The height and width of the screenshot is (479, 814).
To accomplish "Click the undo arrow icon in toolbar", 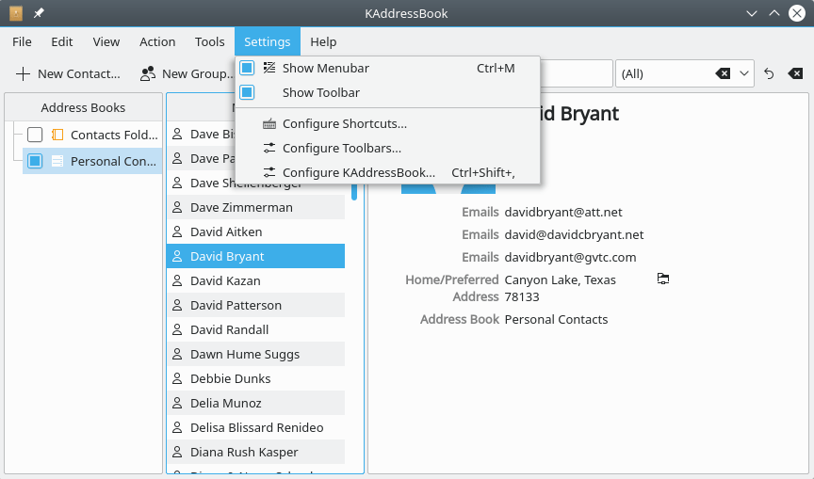I will 769,73.
